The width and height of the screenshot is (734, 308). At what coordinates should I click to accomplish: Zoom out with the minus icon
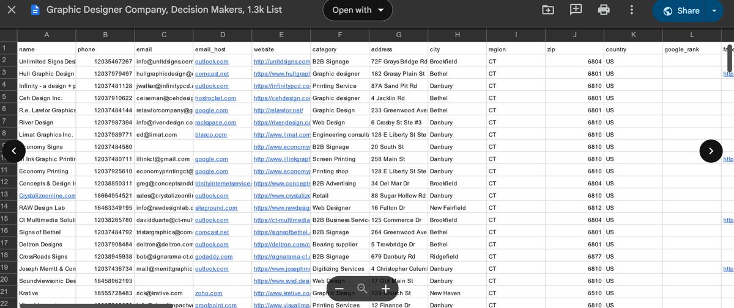click(339, 288)
